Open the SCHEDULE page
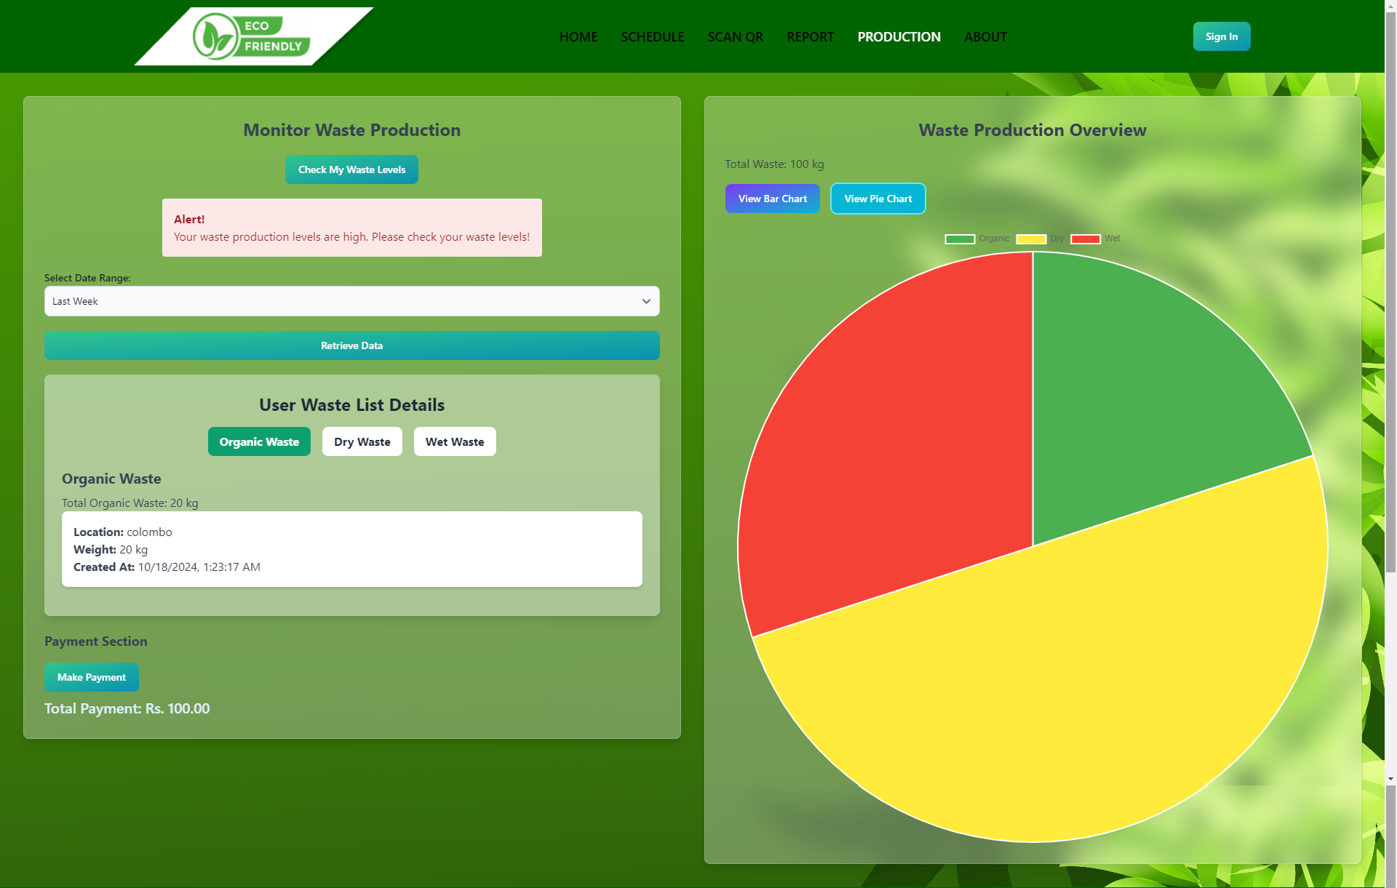 coord(652,36)
